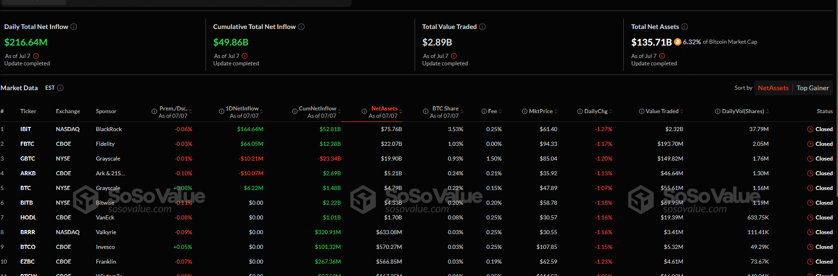Click BTCO's $107.85 market price
The height and width of the screenshot is (276, 838).
[547, 247]
